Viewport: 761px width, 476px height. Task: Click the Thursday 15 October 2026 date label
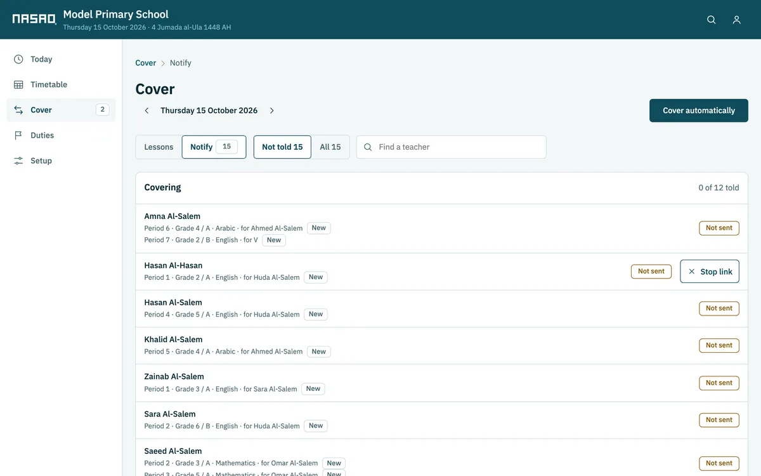coord(209,110)
